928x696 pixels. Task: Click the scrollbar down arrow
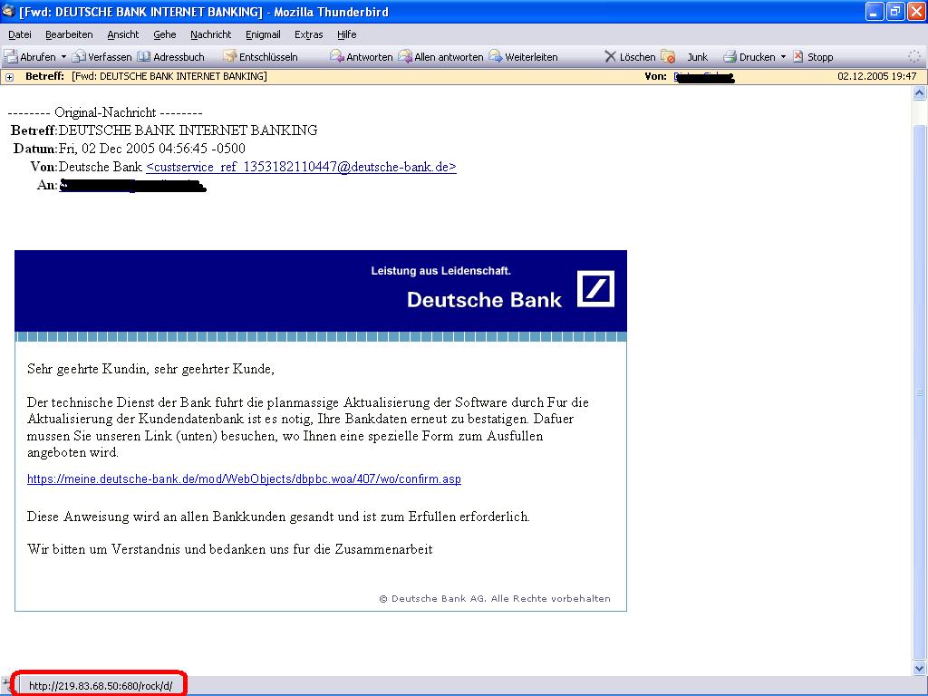[x=919, y=668]
